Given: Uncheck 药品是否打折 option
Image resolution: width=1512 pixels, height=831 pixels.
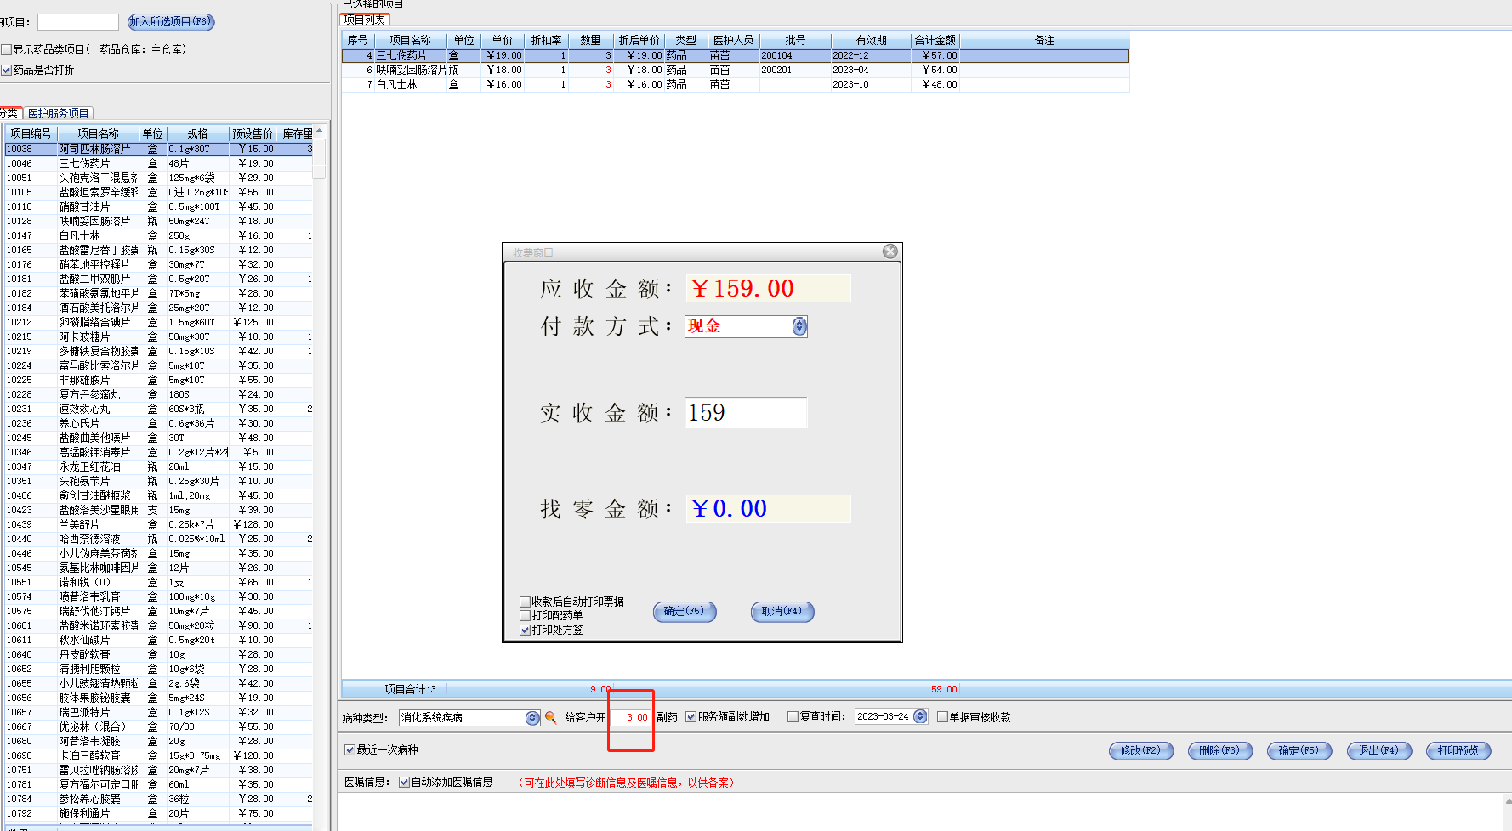Looking at the screenshot, I should point(7,70).
